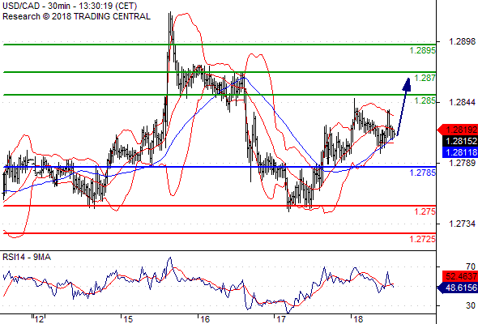Click the RSI14 - 9MA indicator label
478x324 pixels.
[27, 258]
